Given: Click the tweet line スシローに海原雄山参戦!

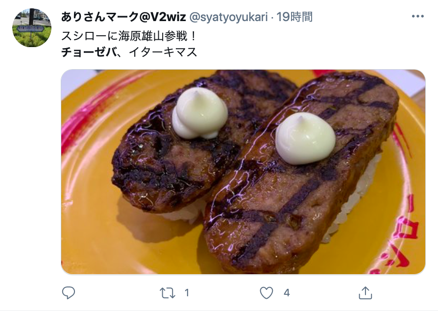Looking at the screenshot, I should [x=129, y=36].
